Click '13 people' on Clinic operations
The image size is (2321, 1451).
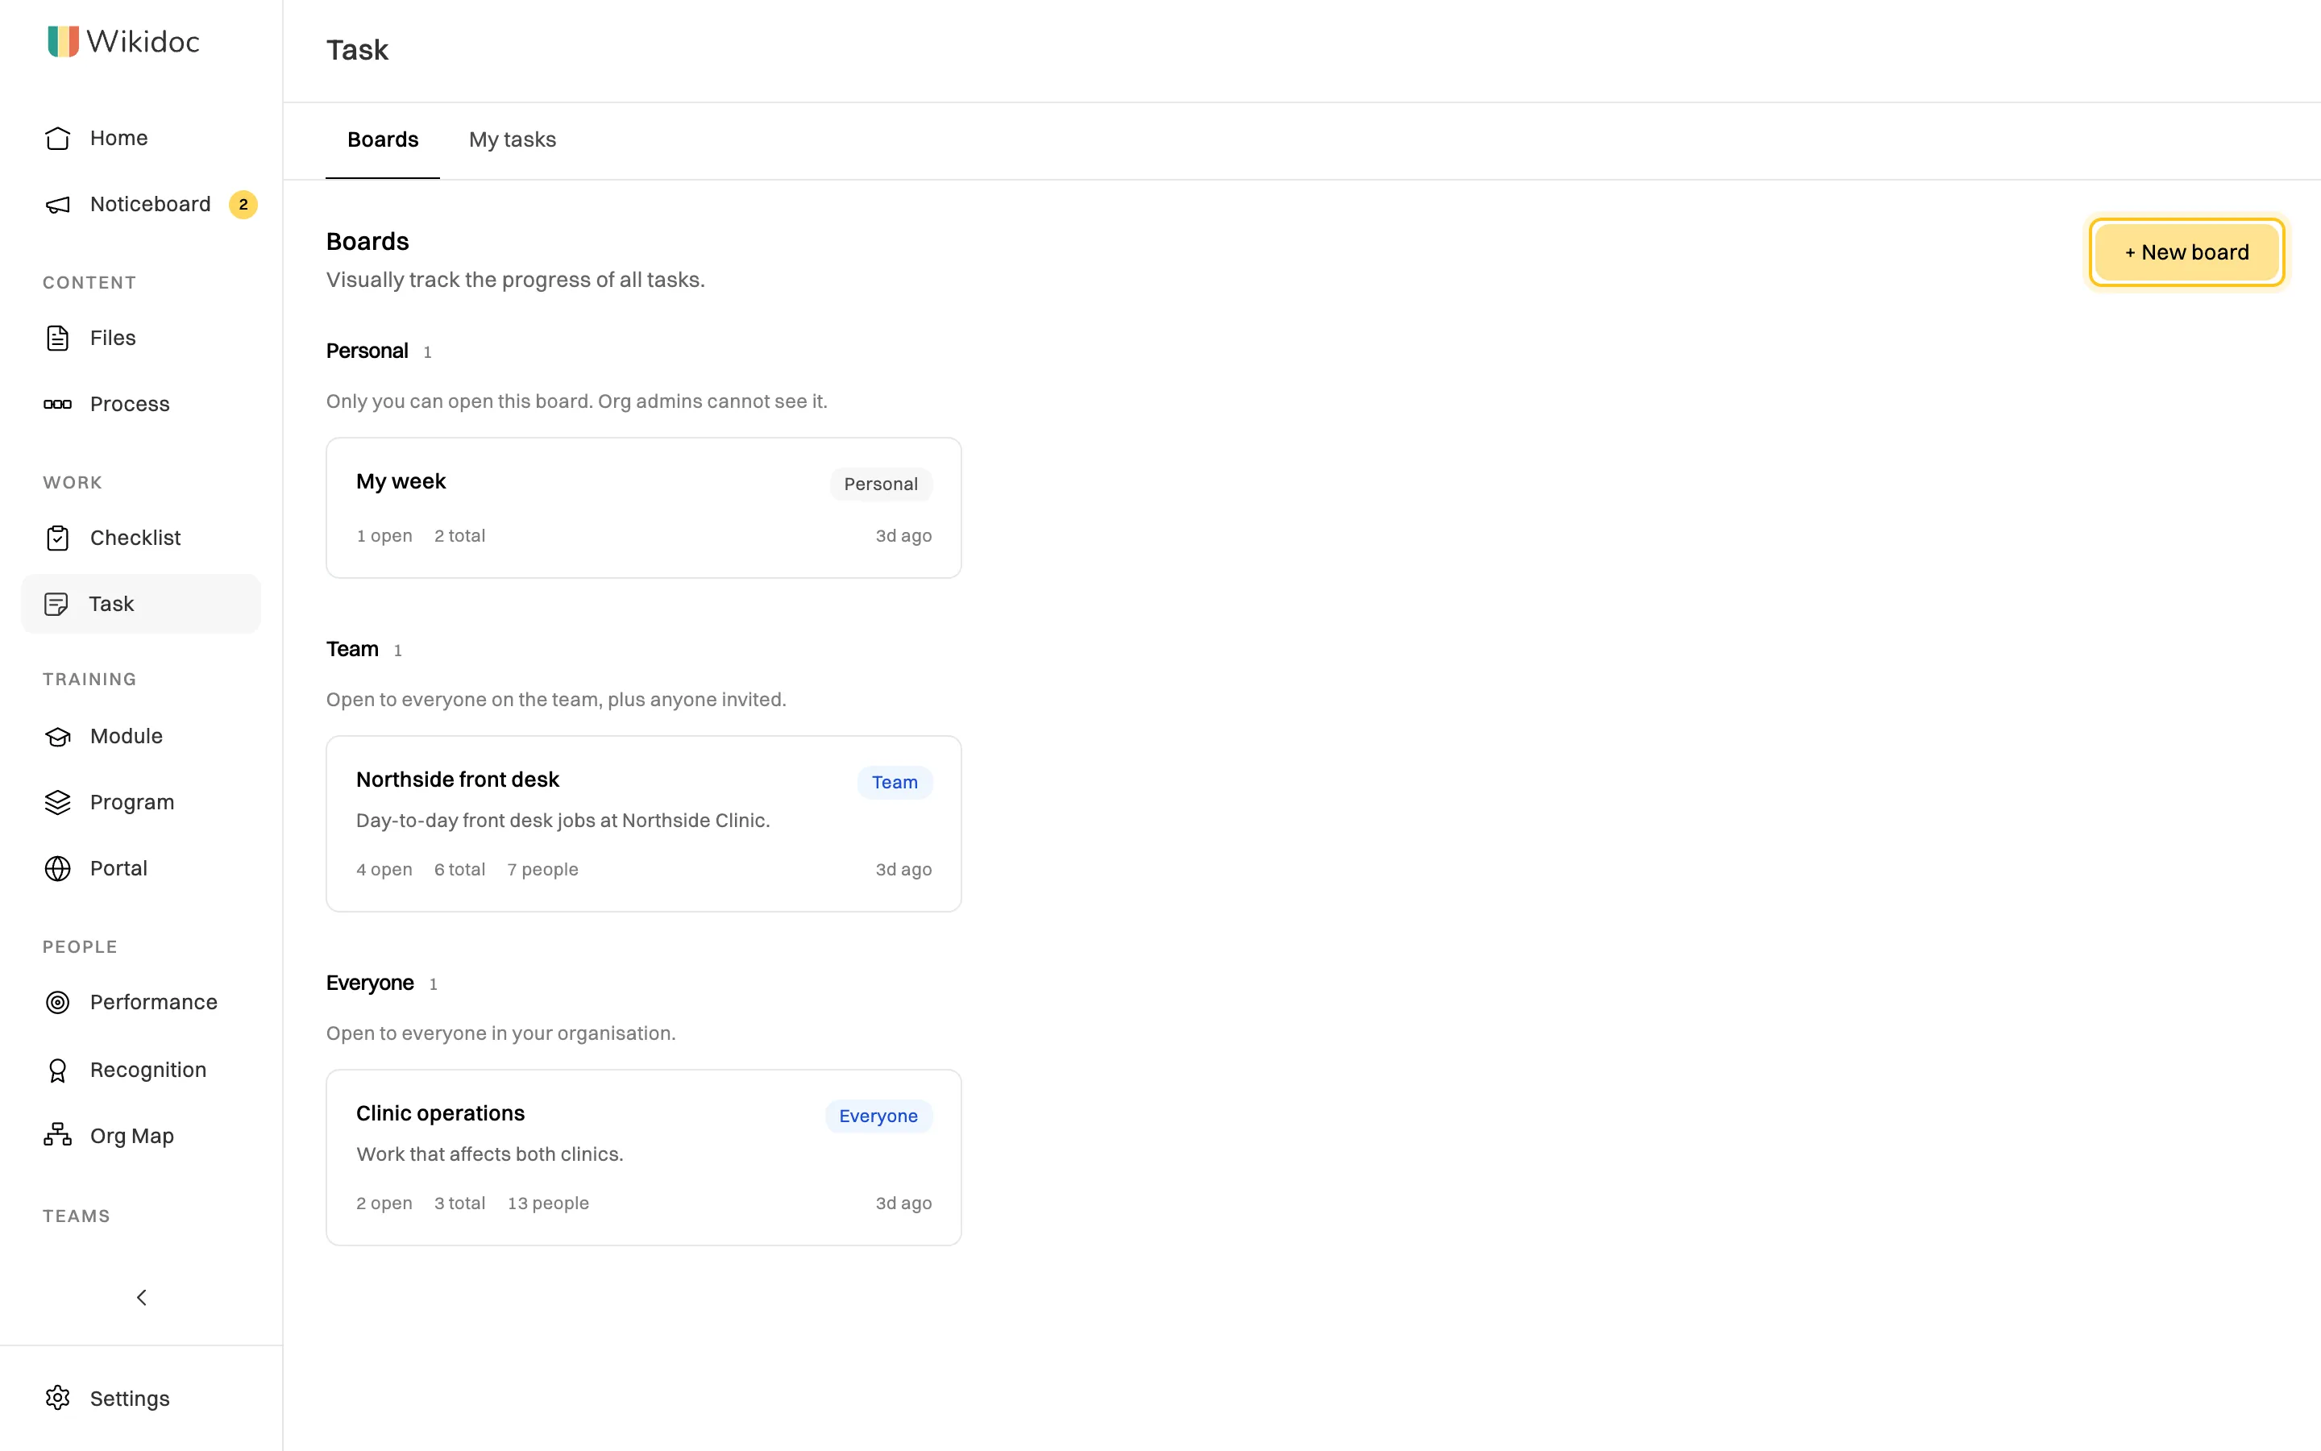[549, 1204]
